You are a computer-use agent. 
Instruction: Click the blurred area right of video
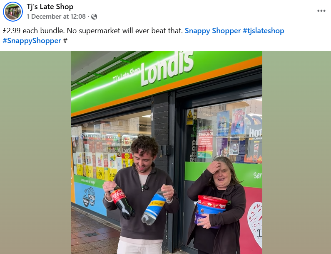296,152
